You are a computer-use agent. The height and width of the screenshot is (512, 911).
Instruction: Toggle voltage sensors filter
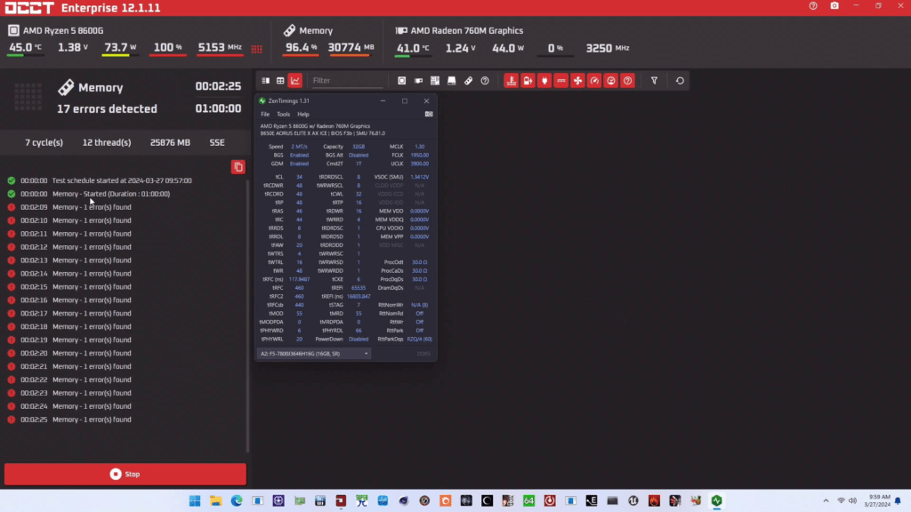pos(528,81)
